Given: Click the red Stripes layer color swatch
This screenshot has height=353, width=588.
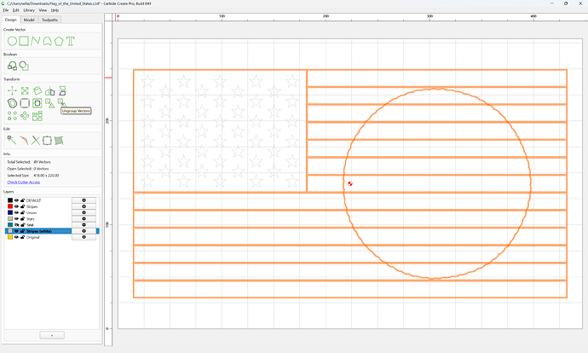Looking at the screenshot, I should (10, 206).
